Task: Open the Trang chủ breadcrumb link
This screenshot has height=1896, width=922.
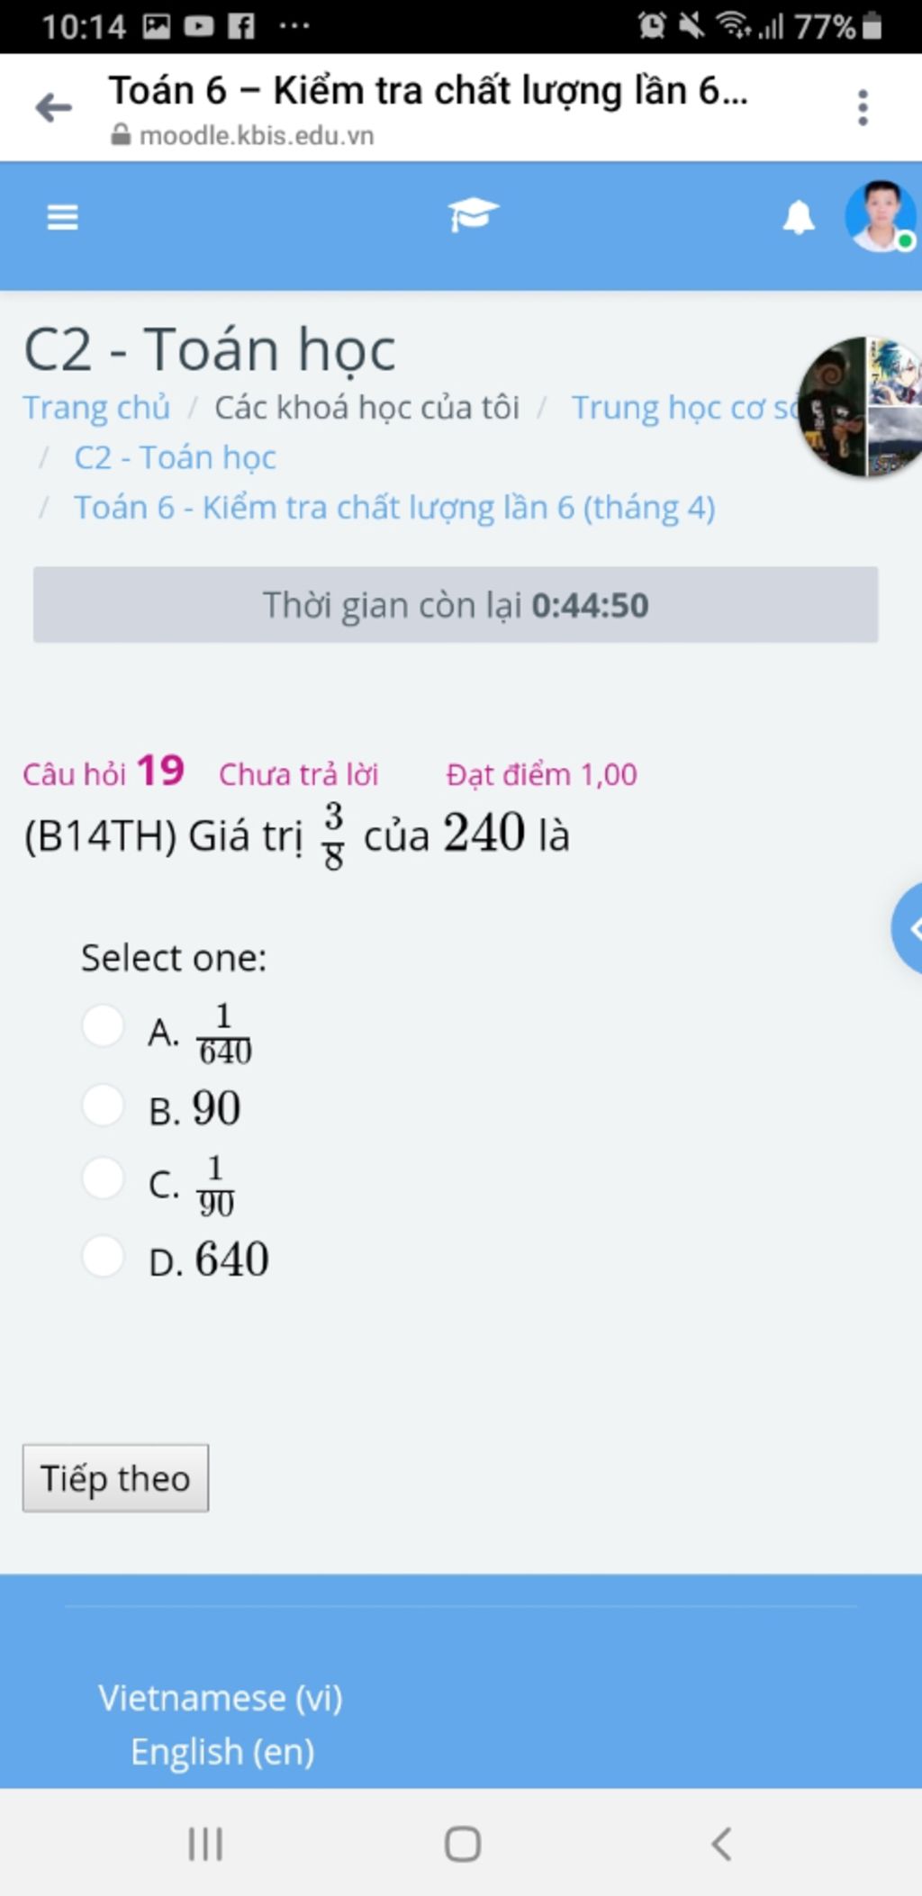Action: (x=96, y=408)
